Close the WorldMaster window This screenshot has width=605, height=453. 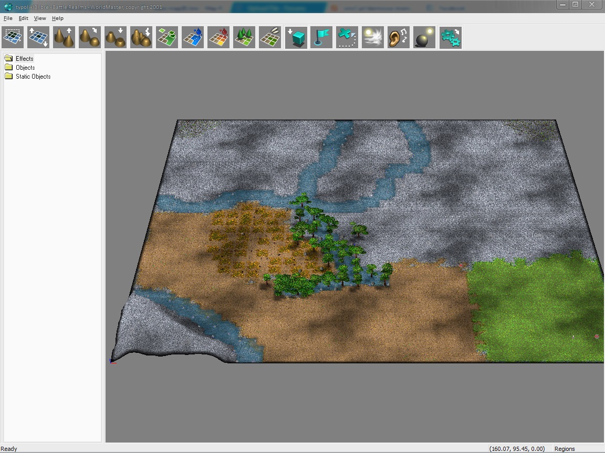coord(591,5)
